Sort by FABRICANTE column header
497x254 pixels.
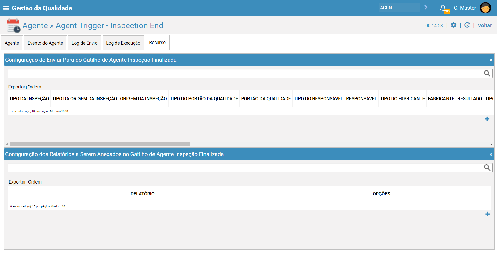click(x=441, y=99)
